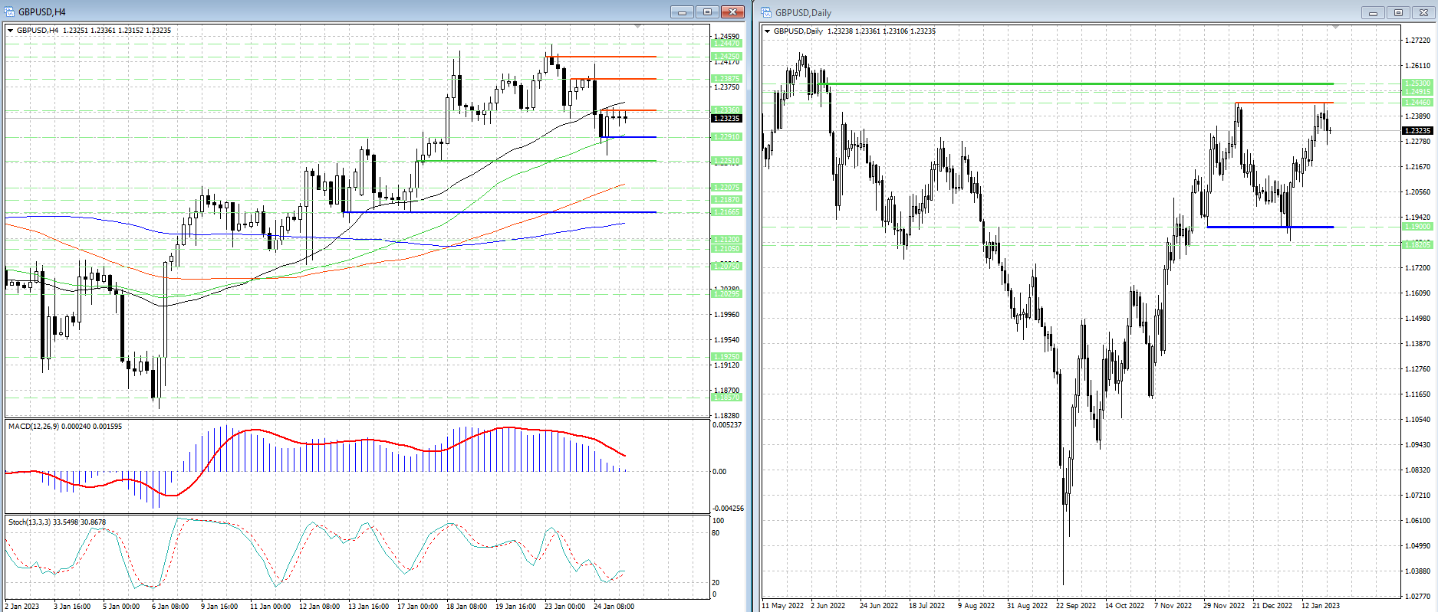Expand the arrow beside GBPUSD,Daily chart label

(767, 31)
